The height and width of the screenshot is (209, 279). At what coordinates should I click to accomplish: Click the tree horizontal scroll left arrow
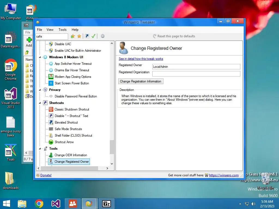point(39,168)
